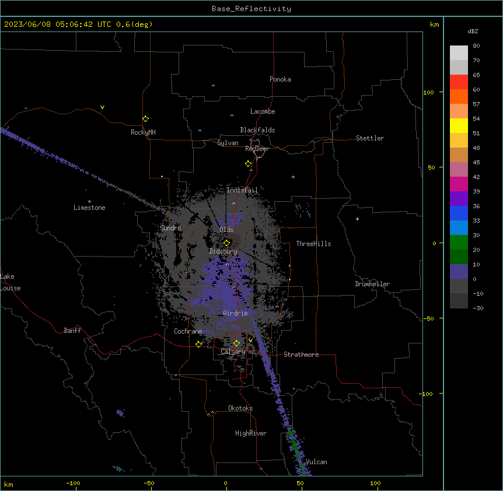Image resolution: width=503 pixels, height=491 pixels.
Task: Click the Limestone label
Action: (x=89, y=208)
